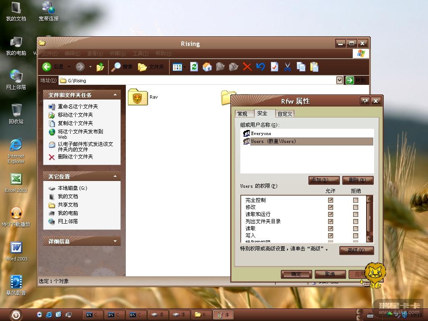Check Deny for Write (写入)

pyautogui.click(x=355, y=236)
